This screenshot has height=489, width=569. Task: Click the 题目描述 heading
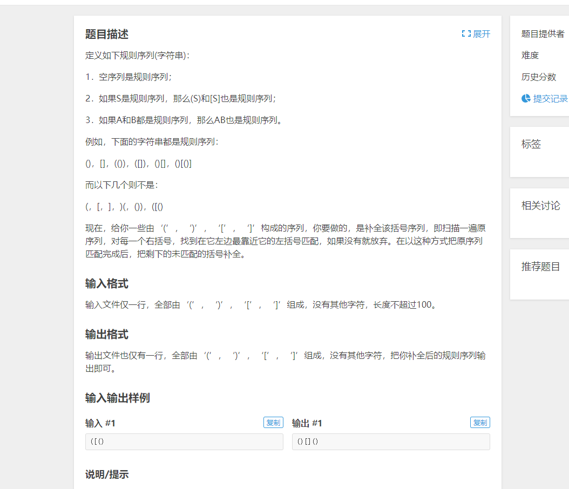pos(107,34)
